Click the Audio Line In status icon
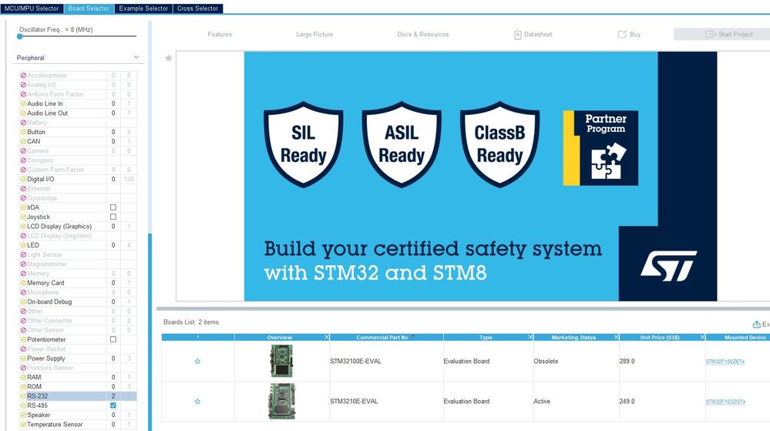 [23, 103]
